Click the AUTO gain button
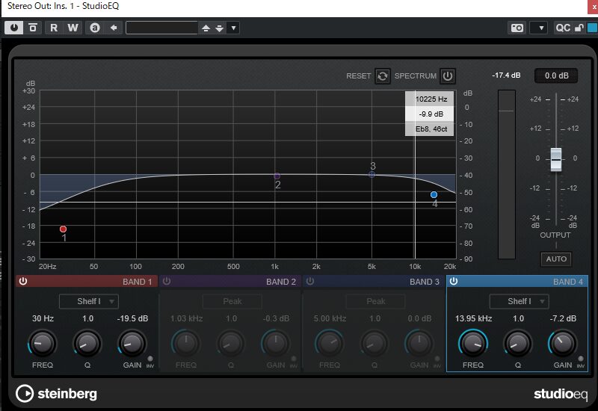The width and height of the screenshot is (598, 411). point(556,259)
